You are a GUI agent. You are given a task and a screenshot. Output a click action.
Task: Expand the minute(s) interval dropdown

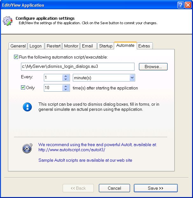click(x=132, y=78)
